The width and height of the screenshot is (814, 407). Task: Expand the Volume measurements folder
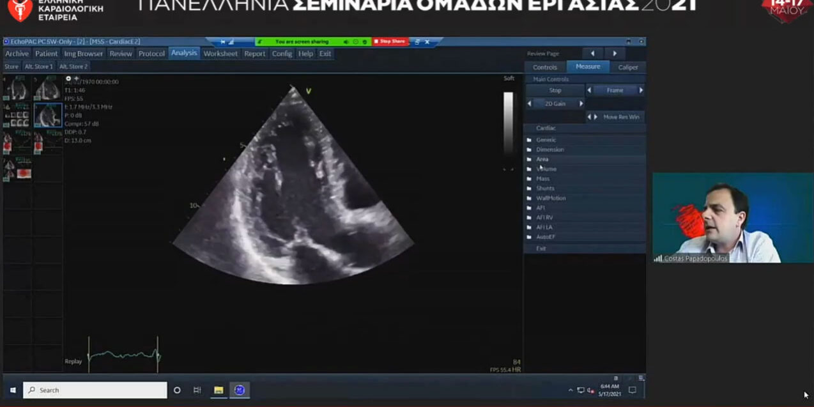[546, 169]
